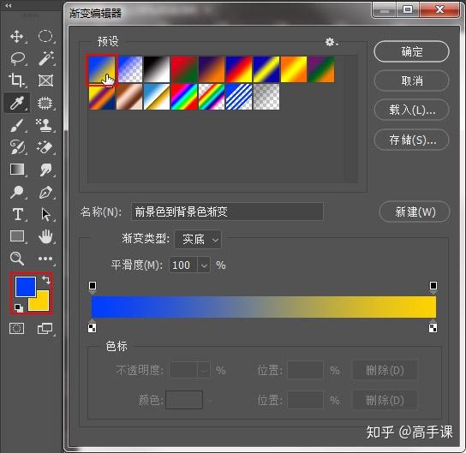Select the Smudge tool

[x=45, y=170]
